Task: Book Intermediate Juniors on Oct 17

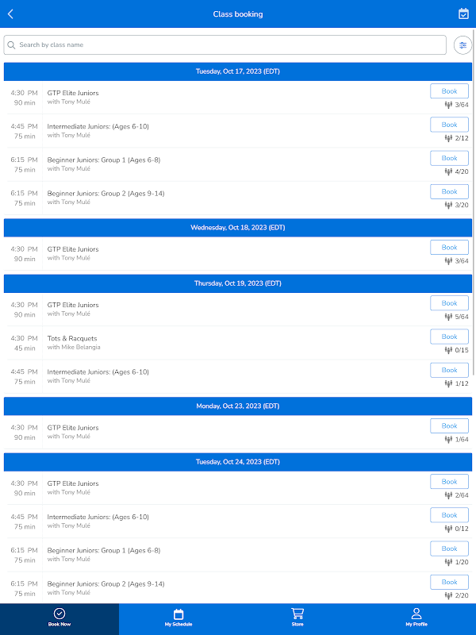Action: coord(449,125)
